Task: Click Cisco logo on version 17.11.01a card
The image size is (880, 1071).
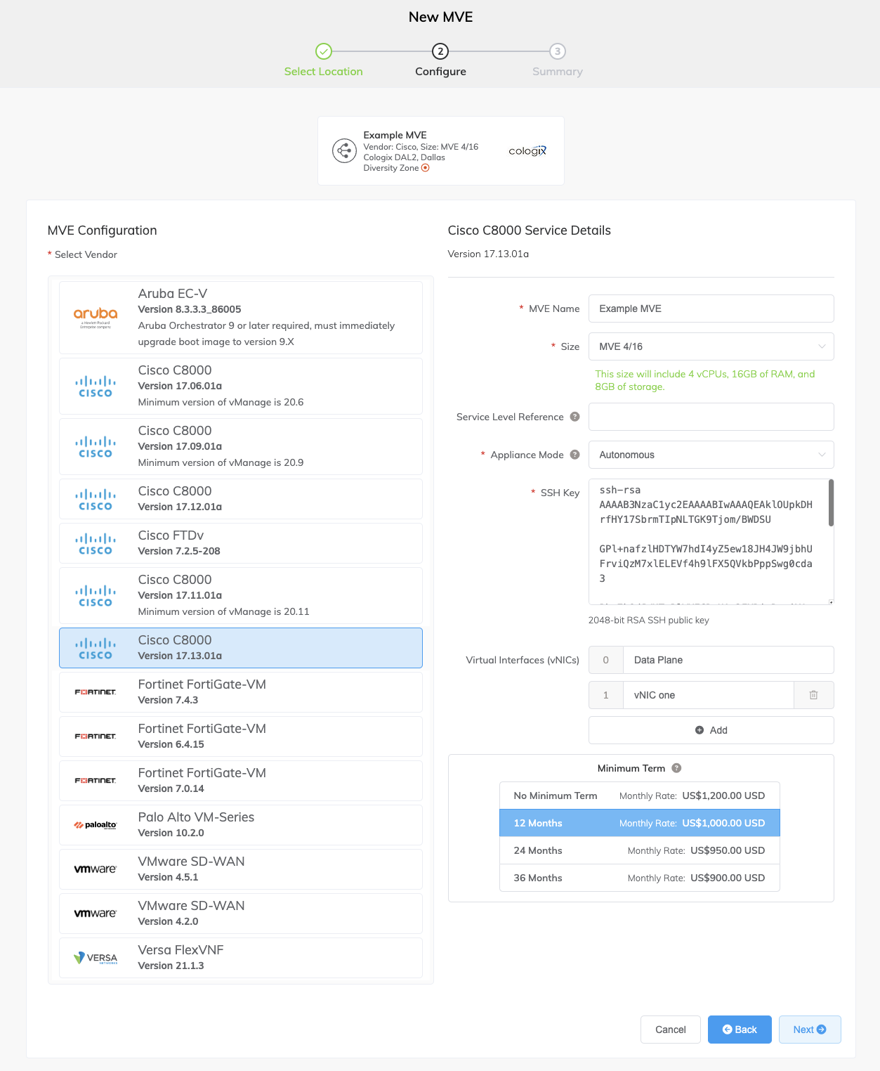Action: tap(96, 596)
